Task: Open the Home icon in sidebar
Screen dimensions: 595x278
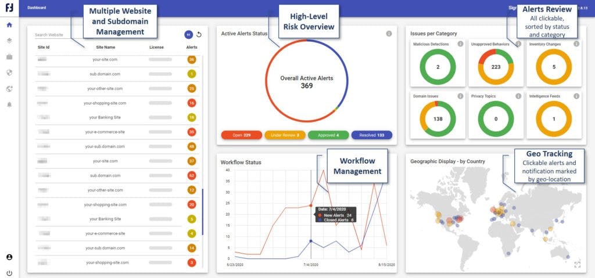Action: (x=9, y=25)
